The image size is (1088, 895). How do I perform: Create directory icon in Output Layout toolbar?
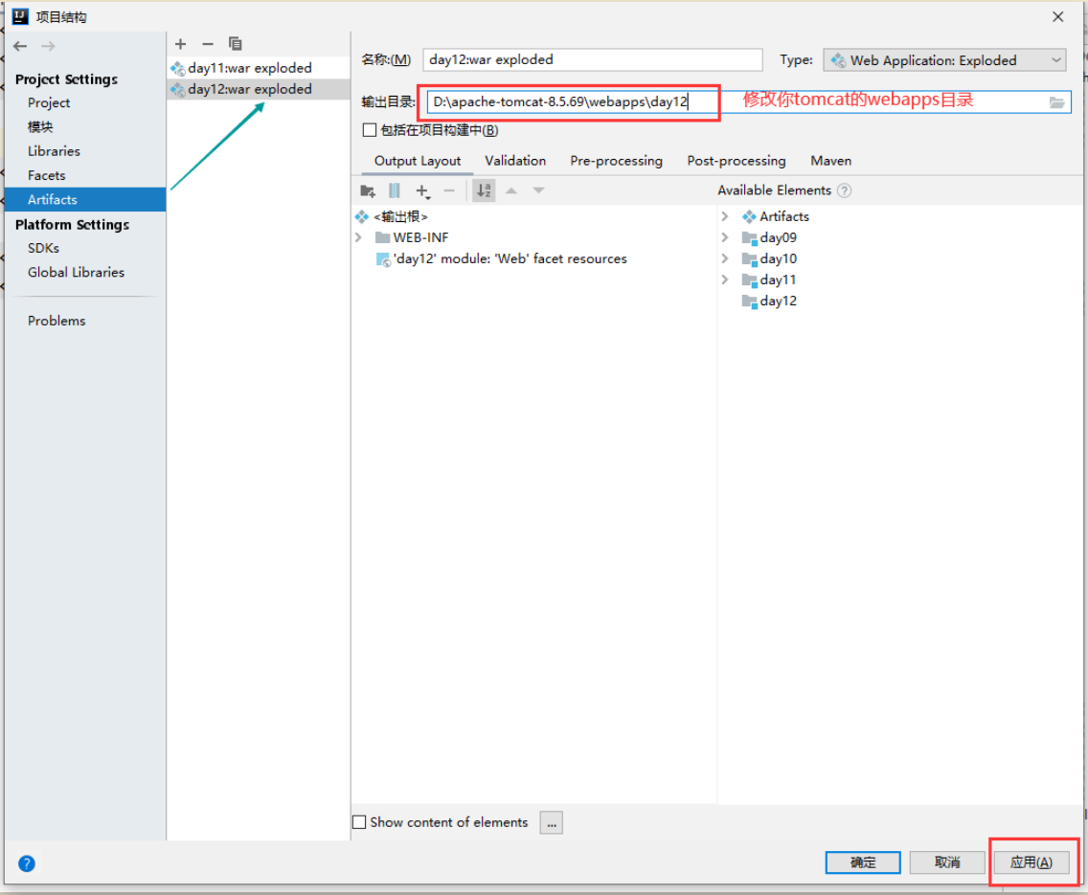tap(368, 190)
